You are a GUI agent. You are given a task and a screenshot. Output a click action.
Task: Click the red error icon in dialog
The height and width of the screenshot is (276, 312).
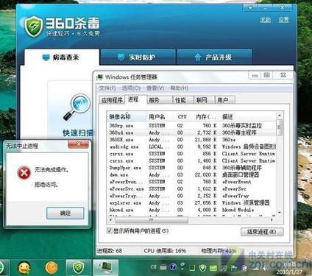tap(24, 173)
